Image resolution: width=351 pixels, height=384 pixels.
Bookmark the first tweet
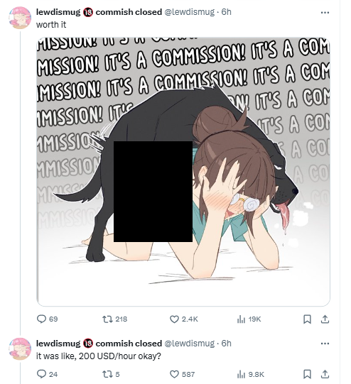pyautogui.click(x=307, y=319)
